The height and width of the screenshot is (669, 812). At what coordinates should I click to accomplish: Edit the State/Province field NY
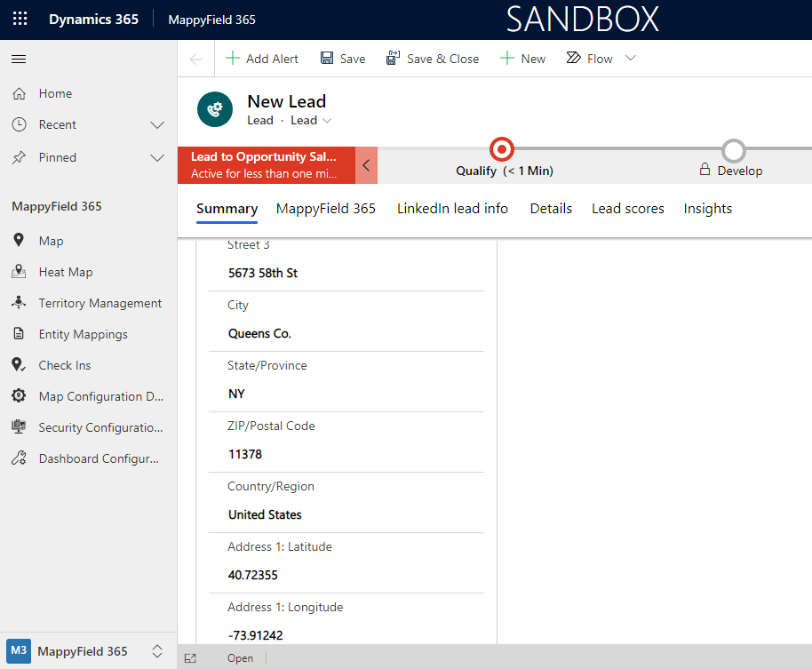346,394
